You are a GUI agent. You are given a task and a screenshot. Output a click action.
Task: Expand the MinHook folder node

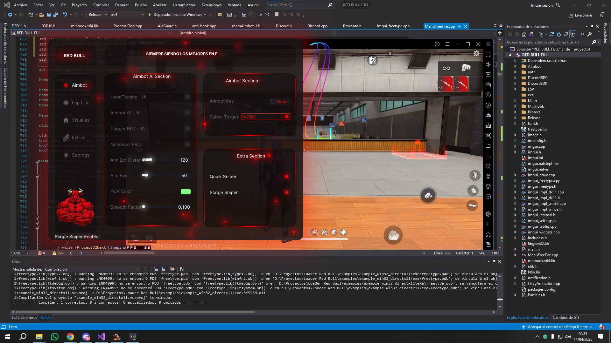(x=515, y=106)
